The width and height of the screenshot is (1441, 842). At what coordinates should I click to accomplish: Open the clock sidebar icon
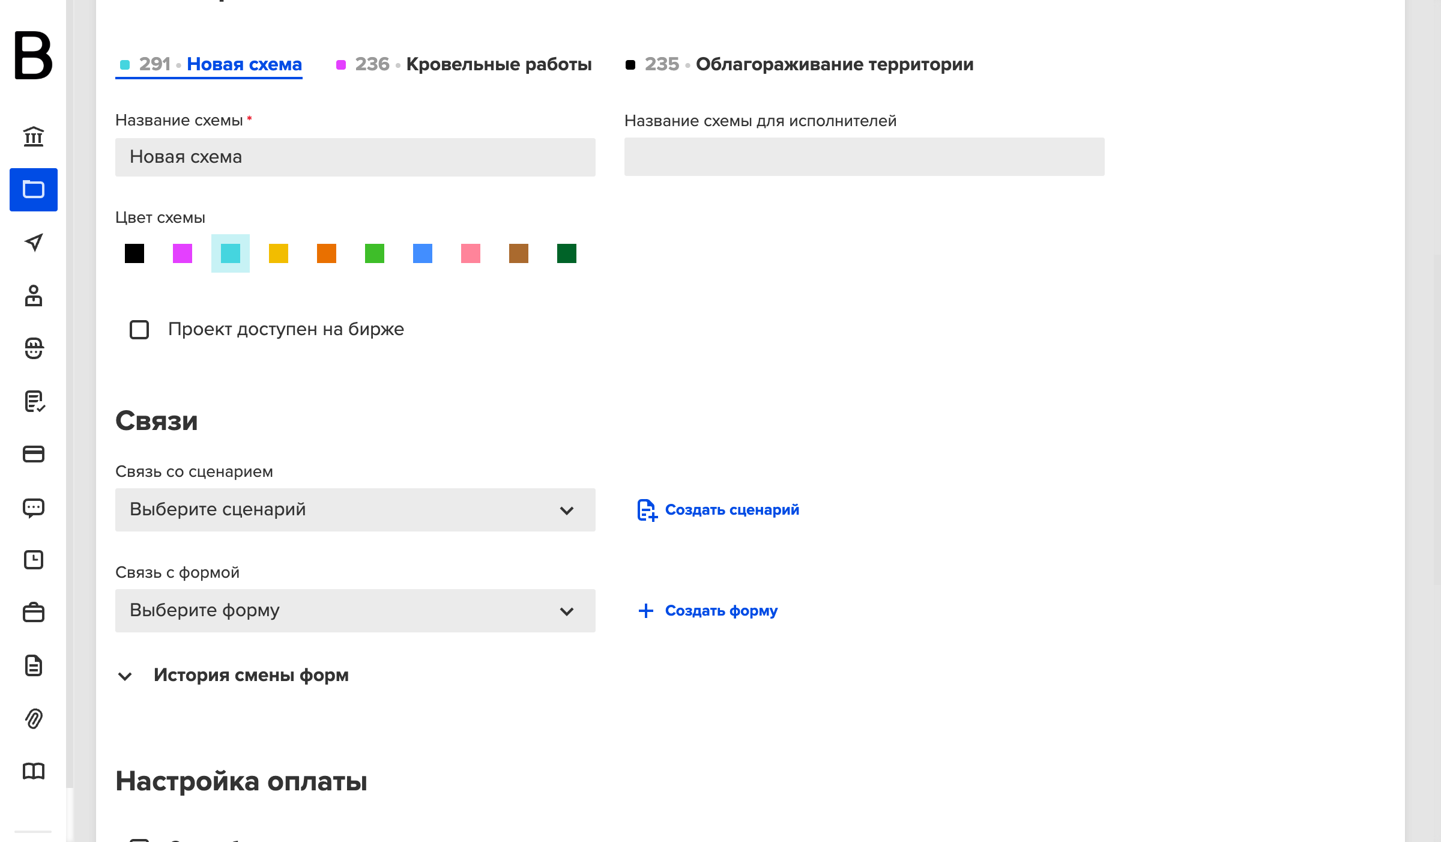pos(34,560)
